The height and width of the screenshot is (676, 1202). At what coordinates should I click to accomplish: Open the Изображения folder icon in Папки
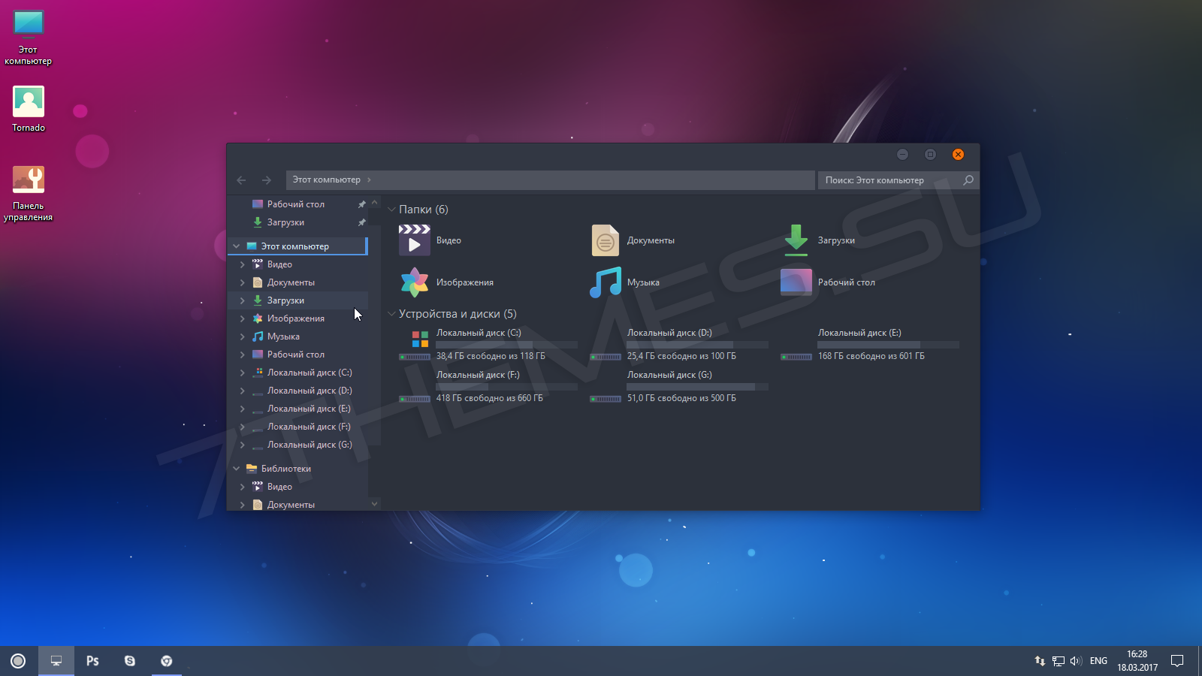click(x=414, y=282)
